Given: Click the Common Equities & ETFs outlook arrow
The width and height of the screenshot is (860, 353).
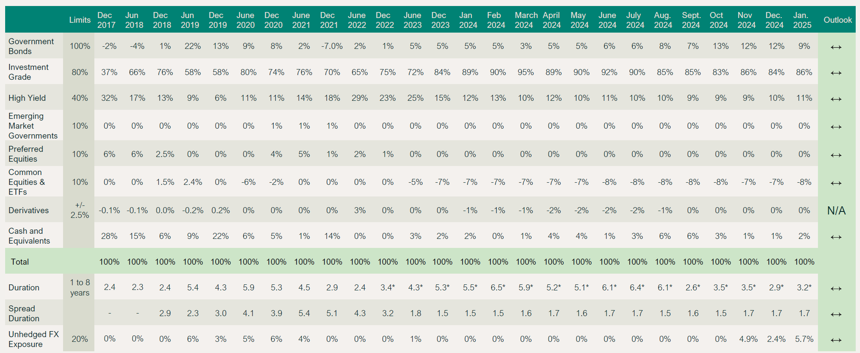Looking at the screenshot, I should [x=836, y=183].
